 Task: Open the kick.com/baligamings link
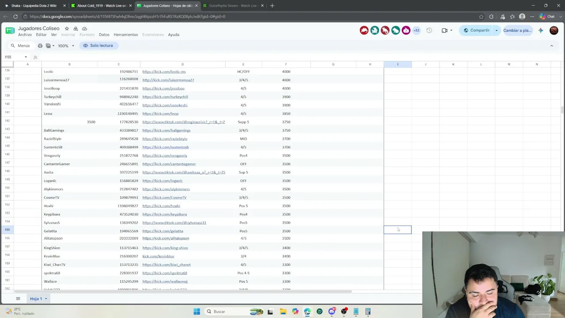tap(166, 130)
